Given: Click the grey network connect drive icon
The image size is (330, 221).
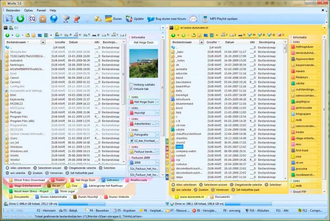Looking at the screenshot, I should [x=66, y=19].
